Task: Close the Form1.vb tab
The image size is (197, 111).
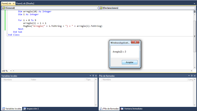Action: tap(14, 3)
